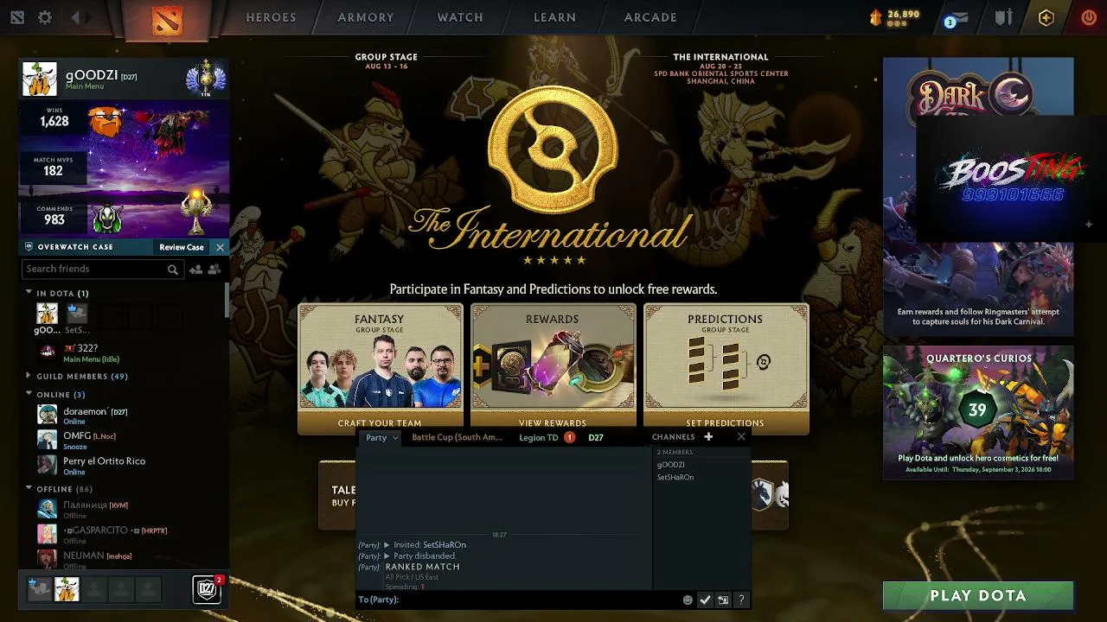Collapse the Offline friends group

coord(29,489)
